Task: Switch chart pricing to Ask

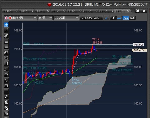Action: pos(132,18)
